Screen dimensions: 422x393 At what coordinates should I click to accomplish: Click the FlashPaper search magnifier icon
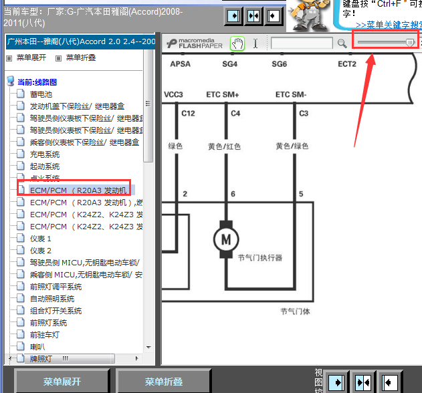[342, 43]
